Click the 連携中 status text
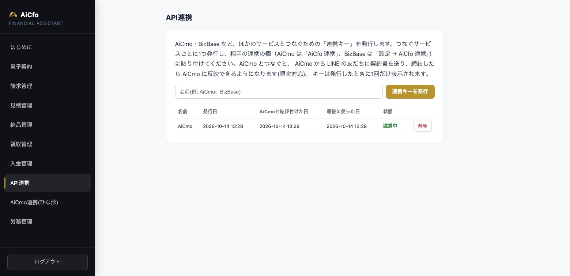The height and width of the screenshot is (276, 570). [x=390, y=126]
